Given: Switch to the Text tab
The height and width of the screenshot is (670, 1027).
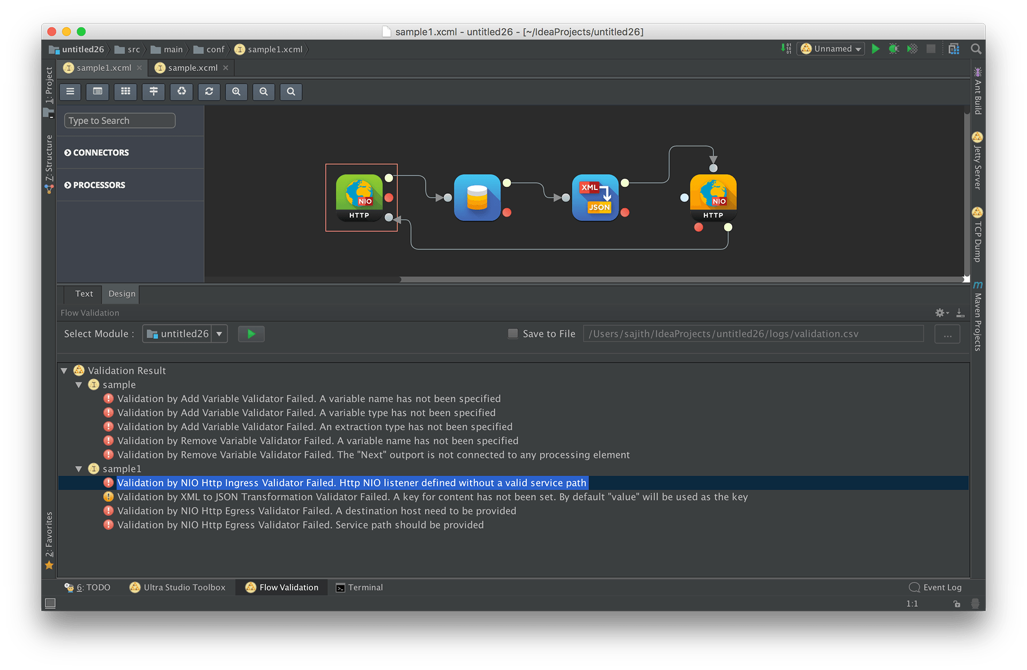Looking at the screenshot, I should (82, 293).
